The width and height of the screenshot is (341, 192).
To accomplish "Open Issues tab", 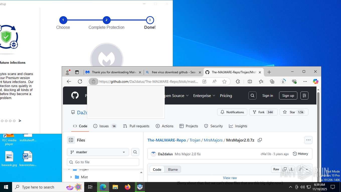I will (105, 126).
